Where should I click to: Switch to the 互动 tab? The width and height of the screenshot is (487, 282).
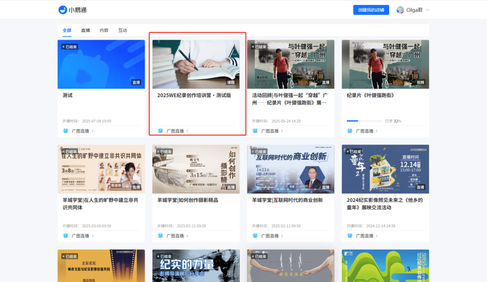123,30
